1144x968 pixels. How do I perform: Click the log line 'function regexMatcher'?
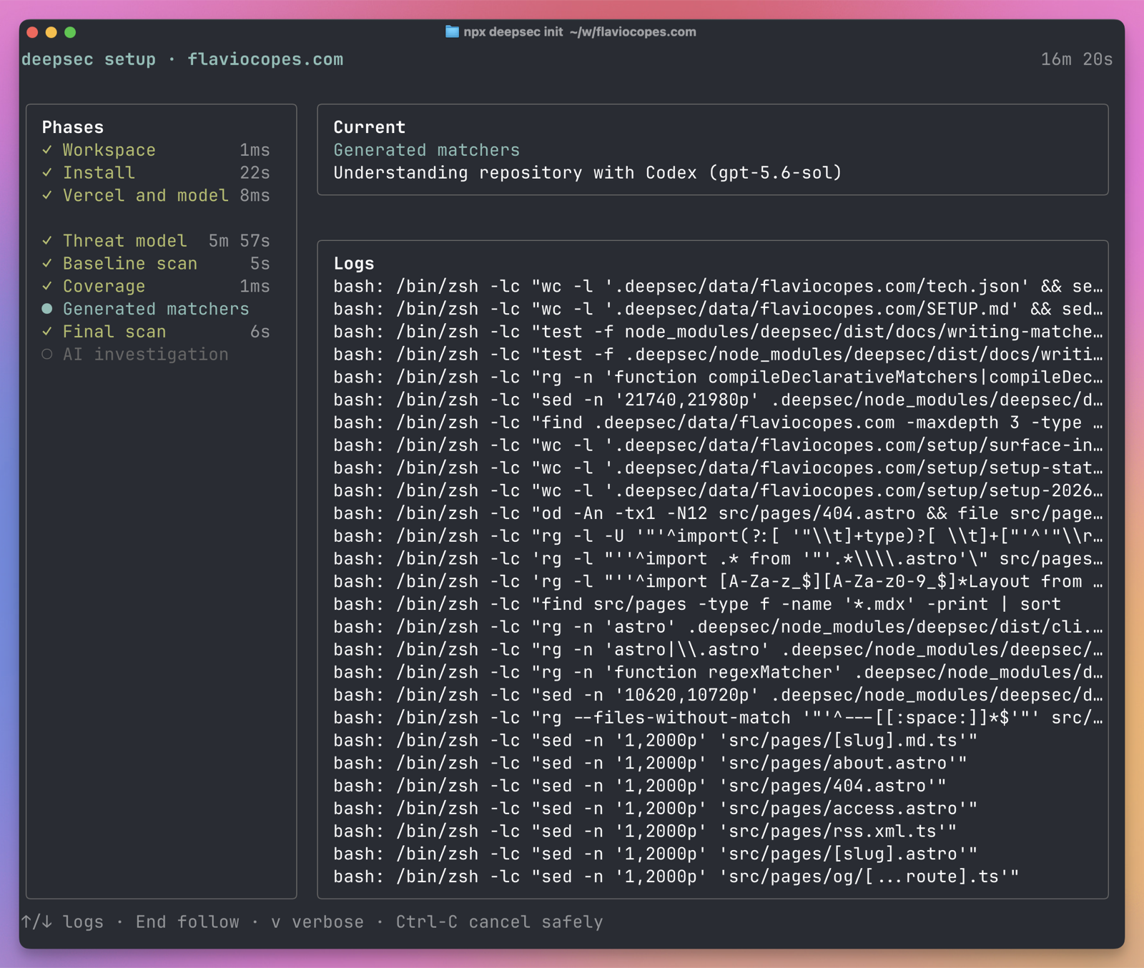point(718,673)
